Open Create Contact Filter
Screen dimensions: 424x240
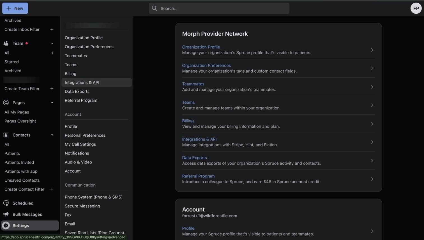[x=24, y=189]
